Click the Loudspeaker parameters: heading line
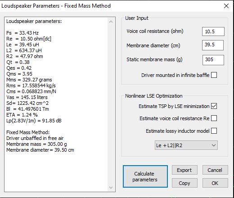234x198 pixels. [x=34, y=21]
